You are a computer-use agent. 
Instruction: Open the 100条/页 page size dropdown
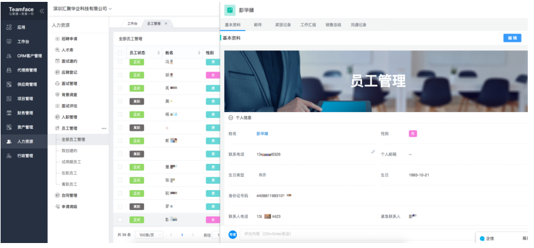(x=149, y=235)
